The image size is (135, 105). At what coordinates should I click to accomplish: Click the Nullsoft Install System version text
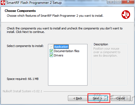[22, 91]
